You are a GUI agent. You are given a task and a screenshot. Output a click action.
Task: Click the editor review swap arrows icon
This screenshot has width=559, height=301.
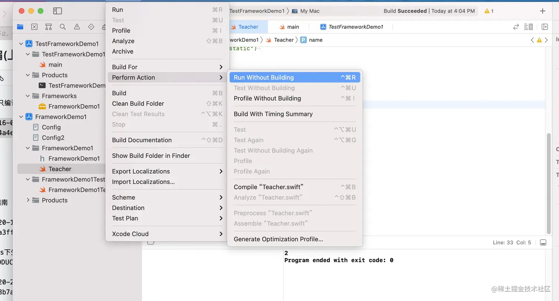(x=516, y=27)
